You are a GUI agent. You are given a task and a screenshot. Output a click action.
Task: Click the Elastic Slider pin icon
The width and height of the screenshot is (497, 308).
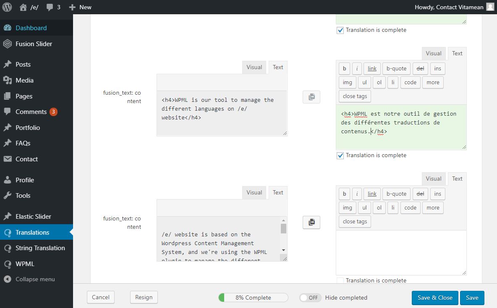tap(7, 216)
